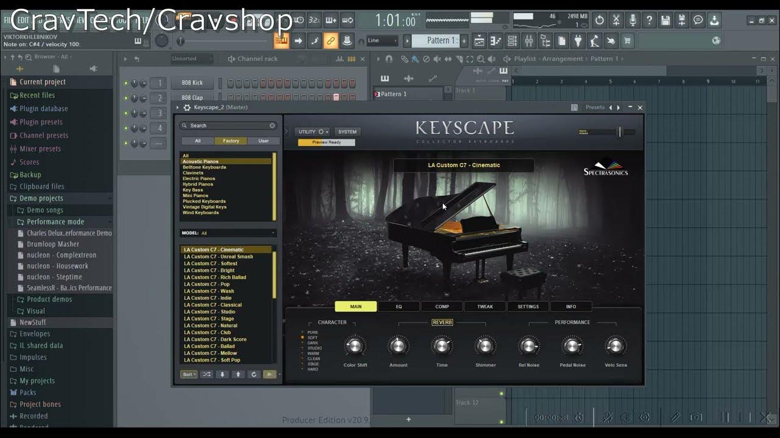Switch to the COMP tab in Keyscape
Screen dimensions: 780x438
[x=442, y=307]
